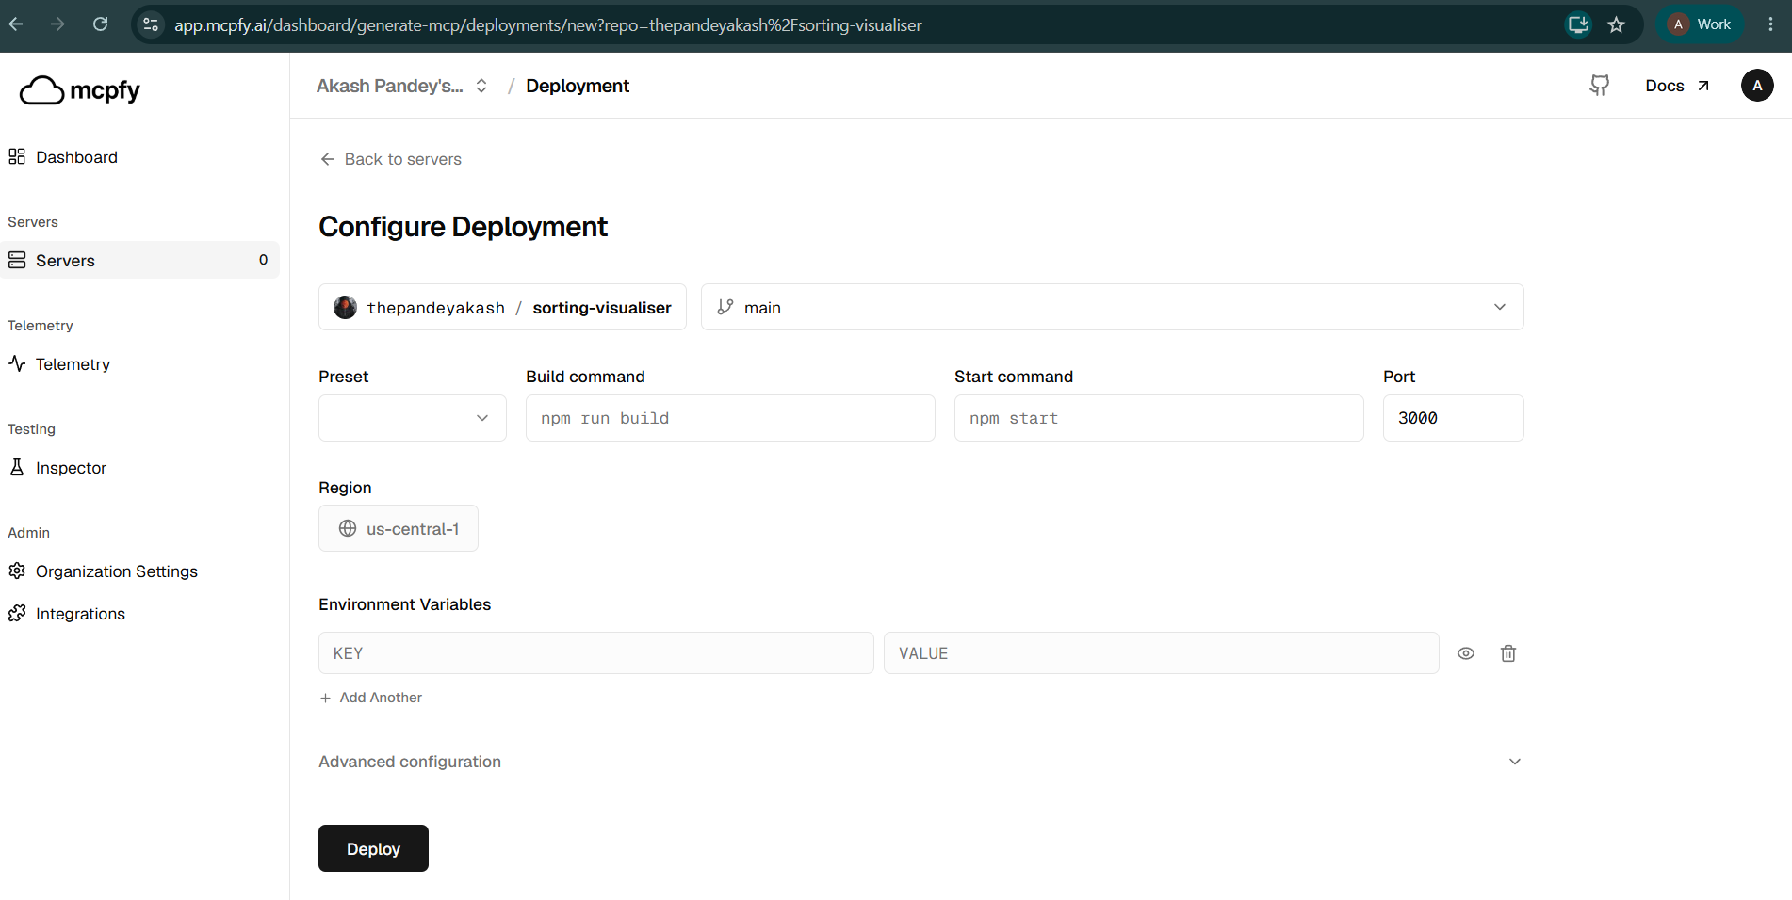Viewport: 1792px width, 900px height.
Task: Click the Servers count badge 0
Action: pos(264,260)
